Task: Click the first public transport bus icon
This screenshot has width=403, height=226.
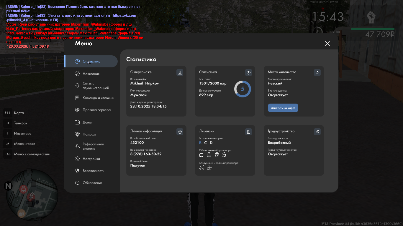Action: [201, 155]
